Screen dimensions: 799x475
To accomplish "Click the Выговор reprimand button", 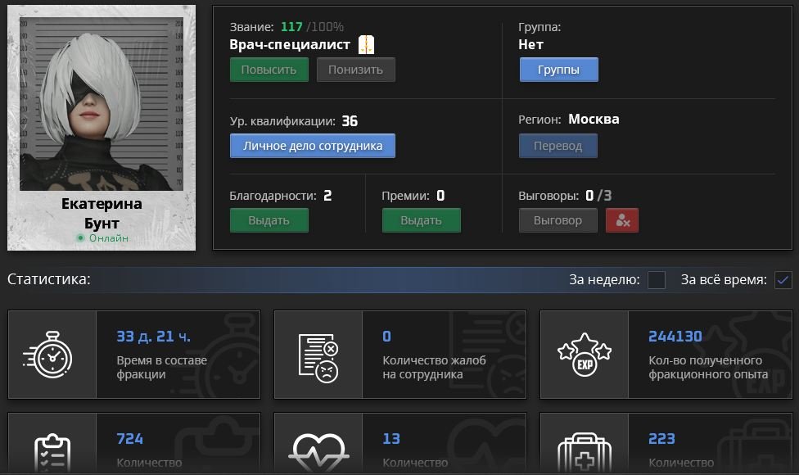I will tap(558, 220).
